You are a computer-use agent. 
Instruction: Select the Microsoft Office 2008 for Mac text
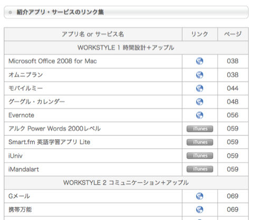(53, 61)
